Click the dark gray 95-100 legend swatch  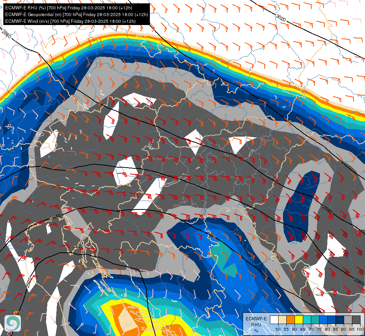(x=356, y=320)
